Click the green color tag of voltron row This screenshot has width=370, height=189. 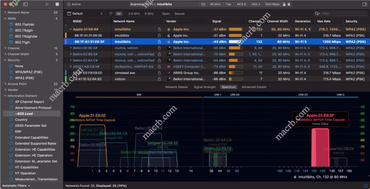coord(66,79)
